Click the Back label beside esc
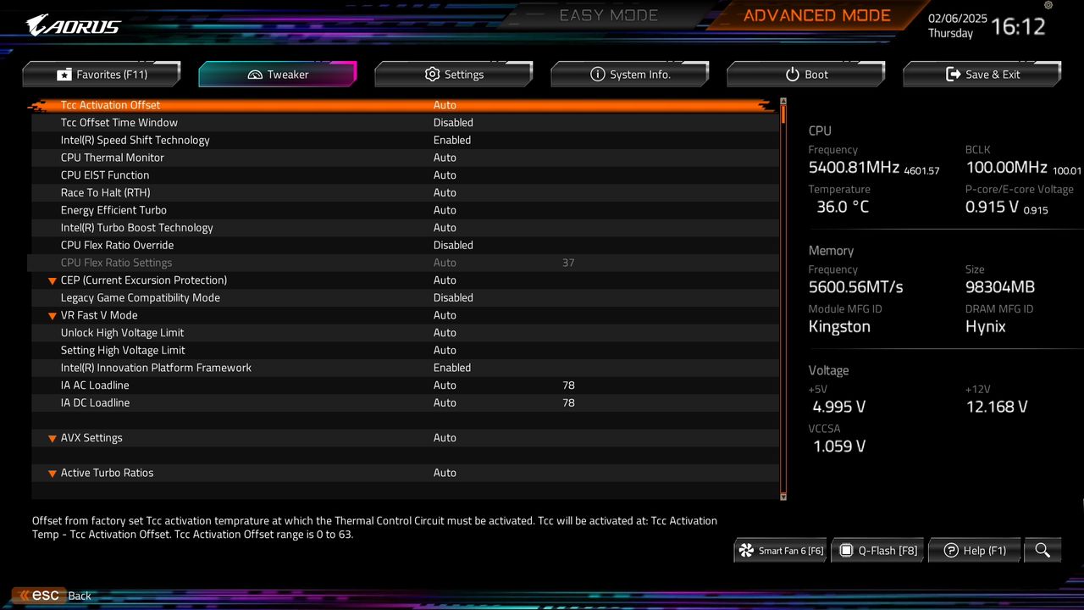This screenshot has width=1084, height=610. coord(80,596)
